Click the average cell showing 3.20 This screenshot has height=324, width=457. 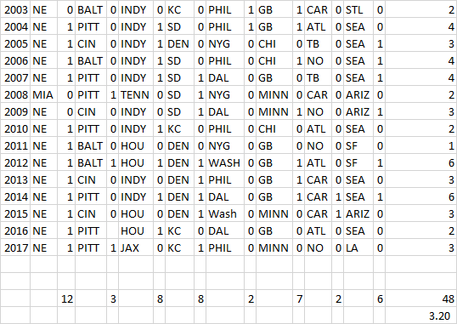point(420,315)
